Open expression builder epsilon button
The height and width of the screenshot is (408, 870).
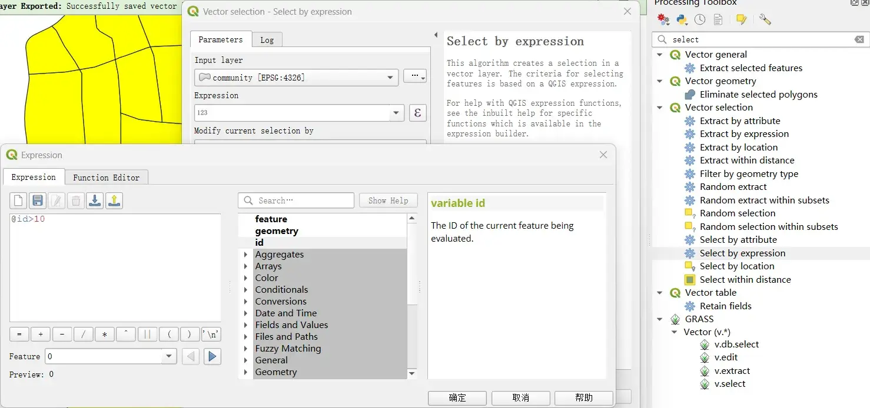pos(417,113)
